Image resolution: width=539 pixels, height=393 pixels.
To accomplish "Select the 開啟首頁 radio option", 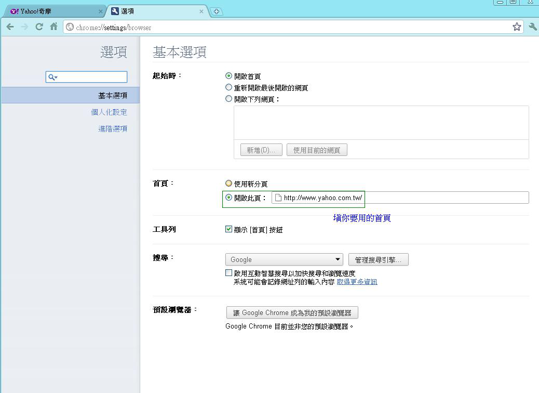I will tap(228, 76).
